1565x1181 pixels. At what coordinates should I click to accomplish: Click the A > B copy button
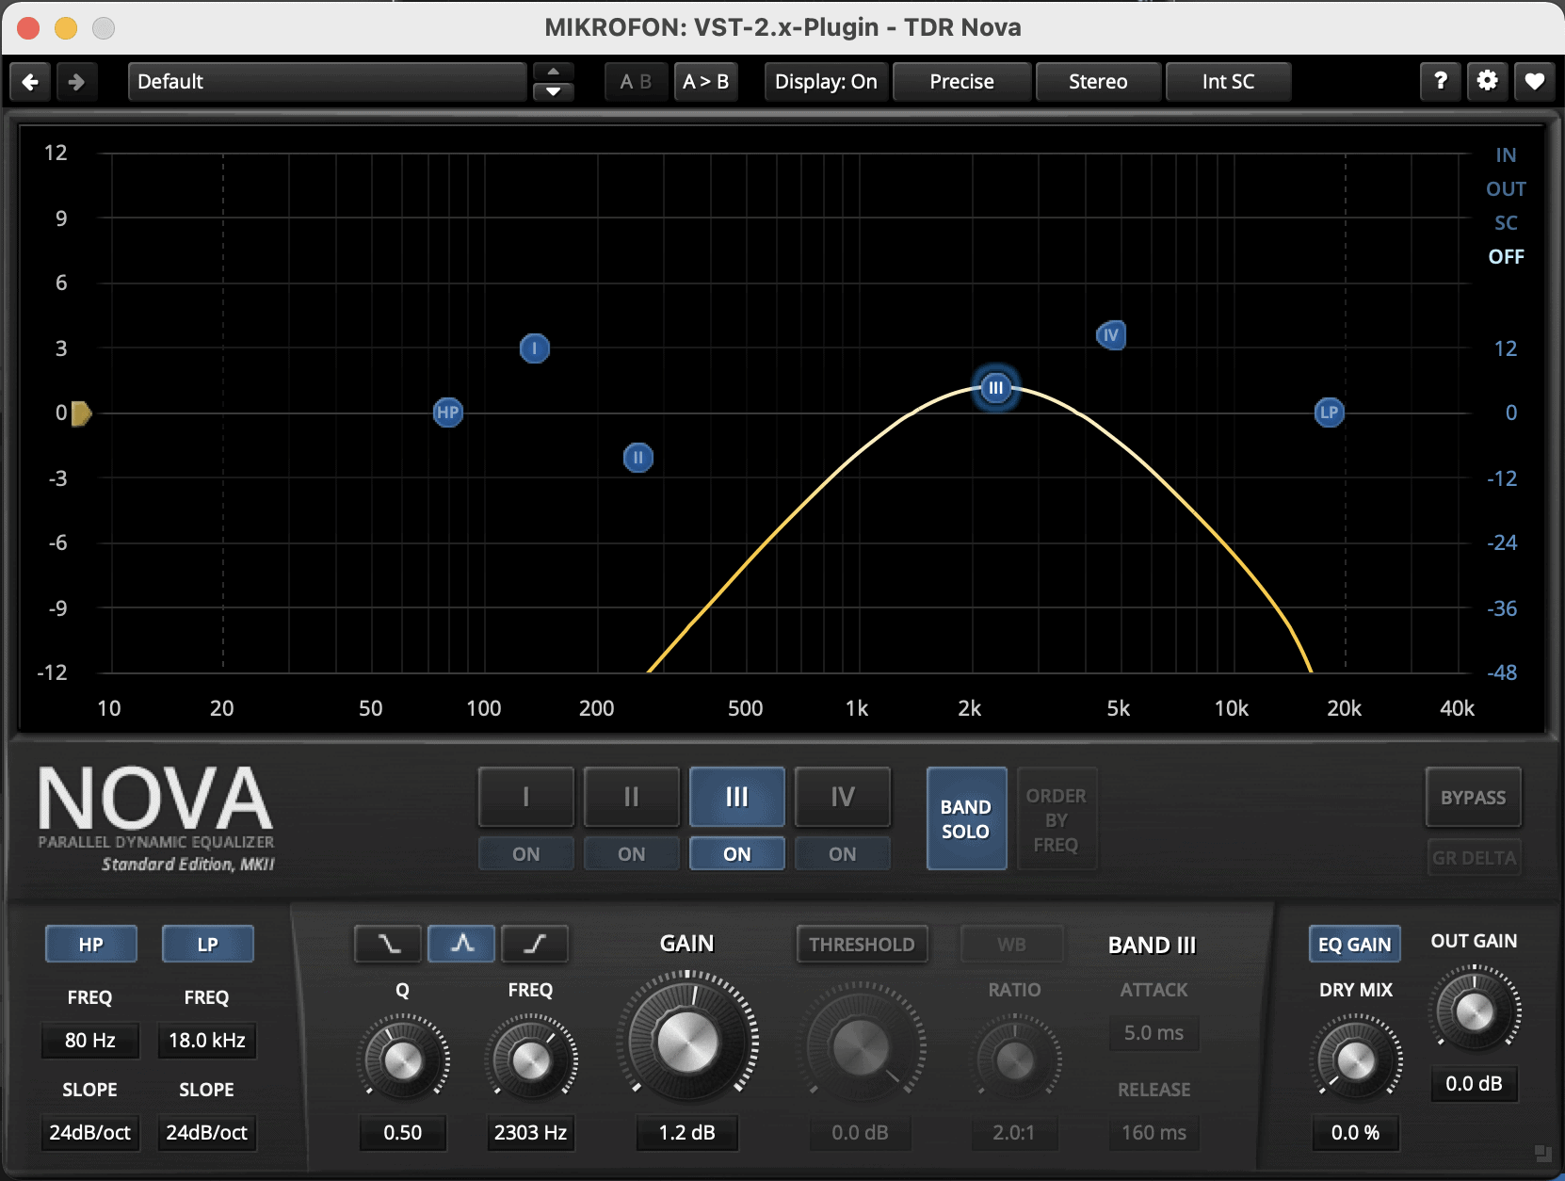click(x=706, y=82)
